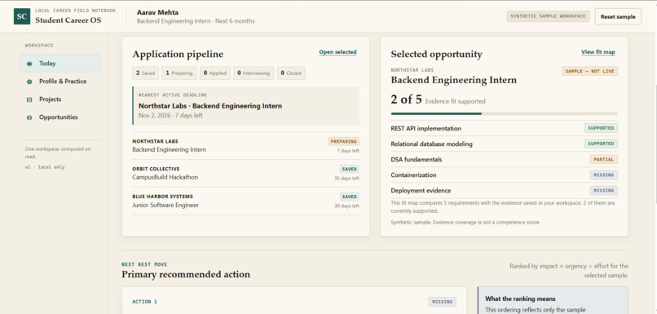Screen dimensions: 657x314
Task: Click MISSING badge beside Containerization
Action: [604, 175]
